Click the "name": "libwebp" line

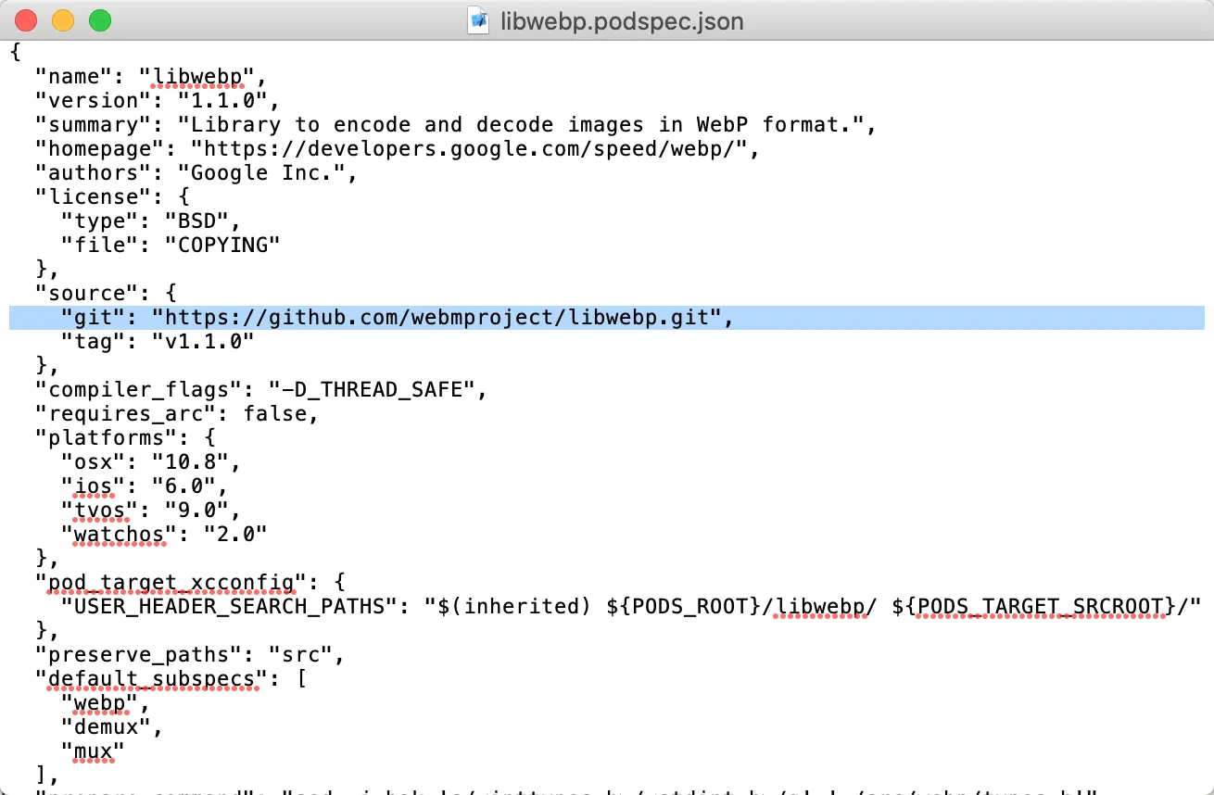[x=151, y=76]
